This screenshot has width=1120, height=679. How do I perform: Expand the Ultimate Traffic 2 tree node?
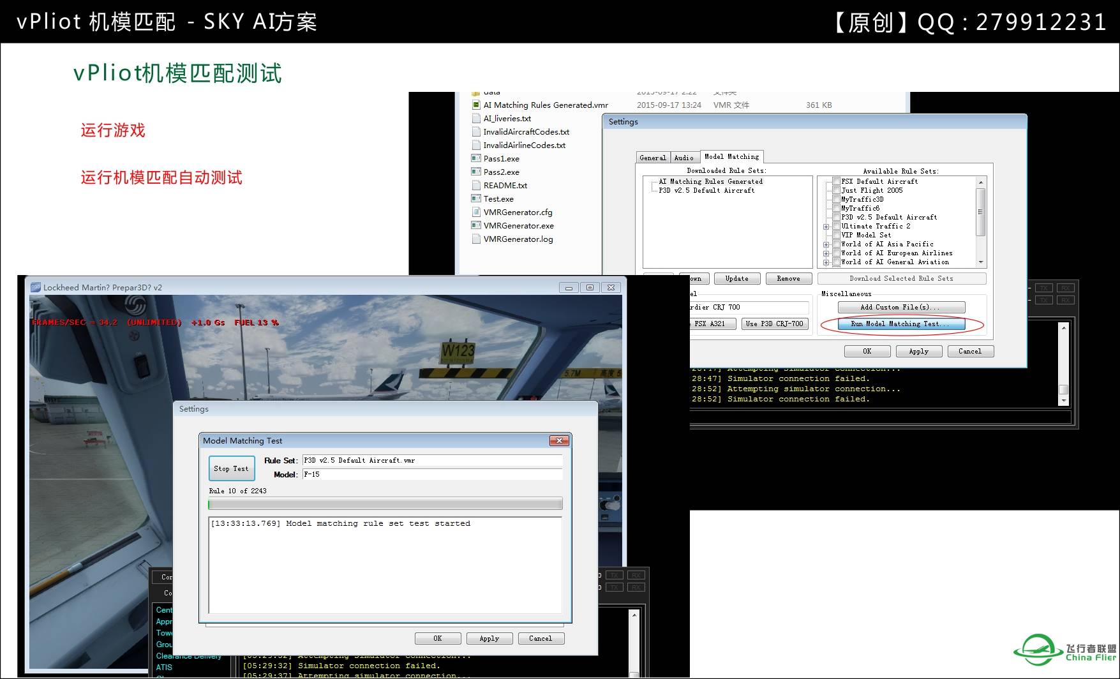coord(826,227)
